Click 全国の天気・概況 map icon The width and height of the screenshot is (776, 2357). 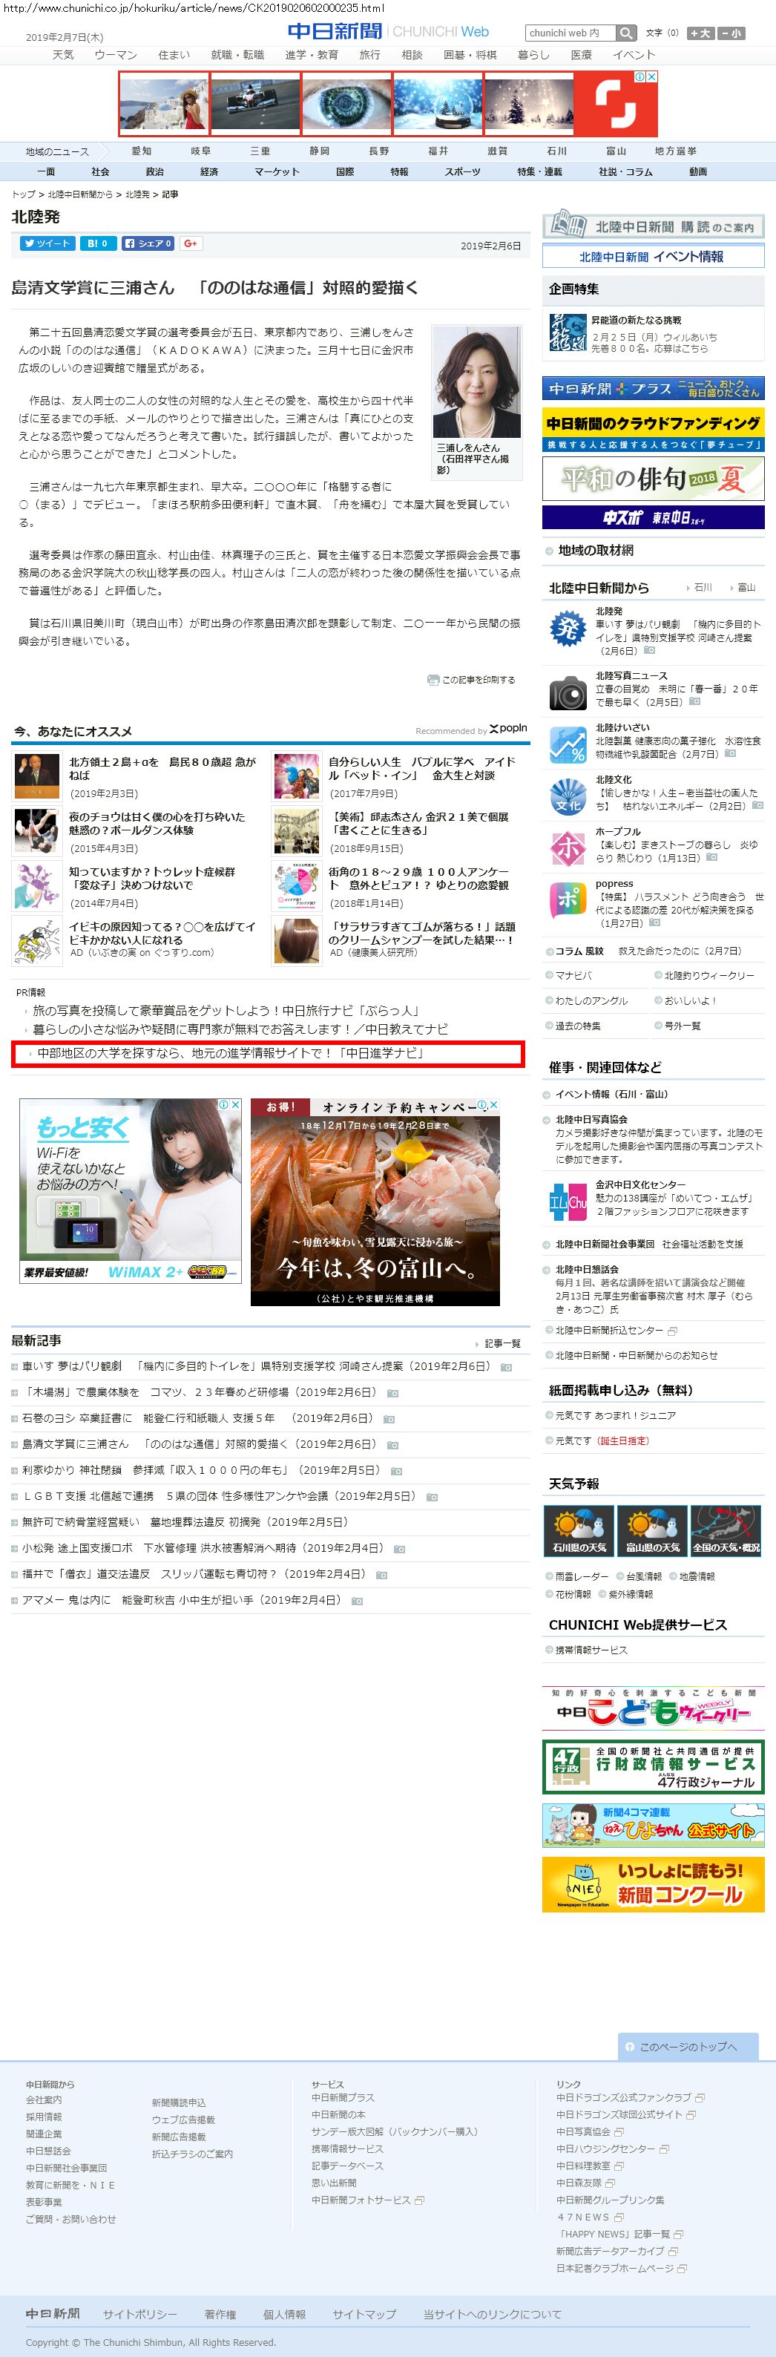click(x=726, y=1530)
